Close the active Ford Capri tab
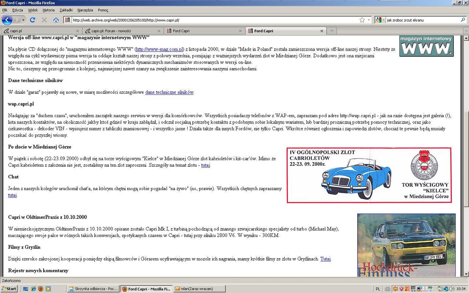 pos(322,31)
